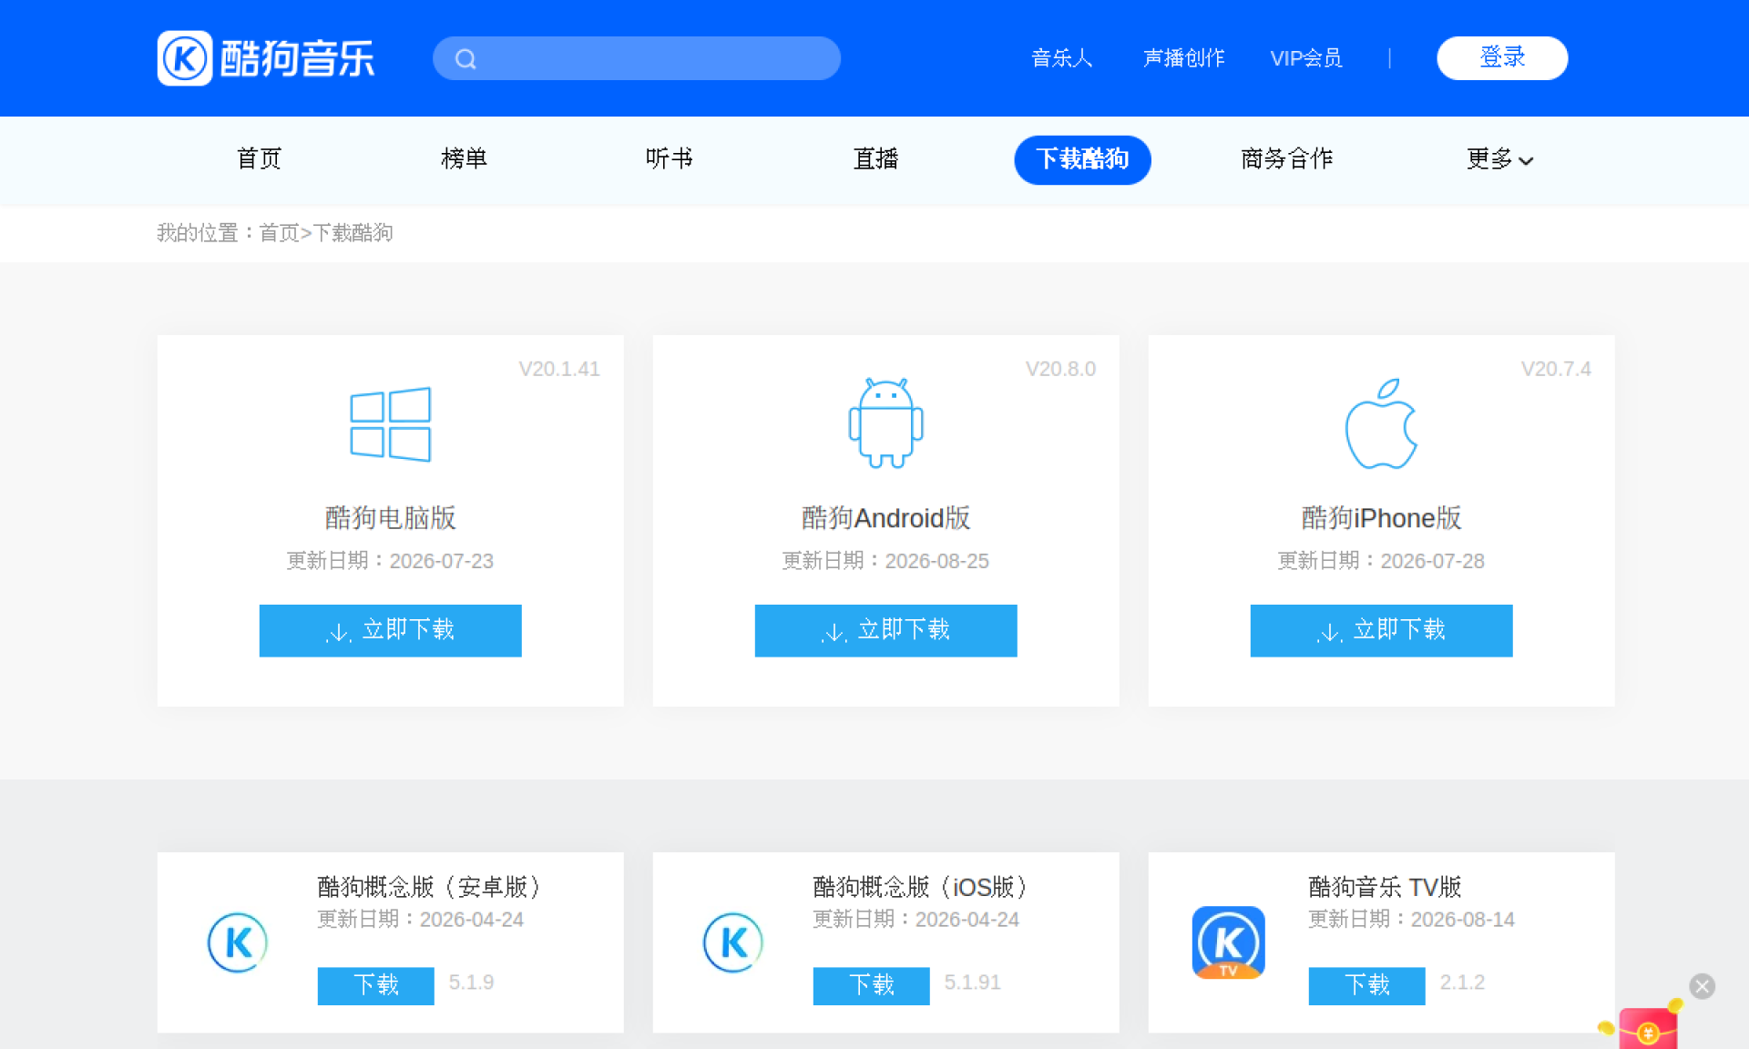Open the 音乐人 link
1749x1049 pixels.
(x=1061, y=58)
